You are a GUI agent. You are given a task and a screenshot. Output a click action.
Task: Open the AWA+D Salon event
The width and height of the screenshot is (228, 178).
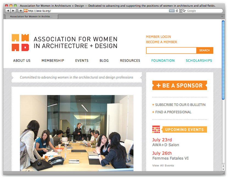166,145
